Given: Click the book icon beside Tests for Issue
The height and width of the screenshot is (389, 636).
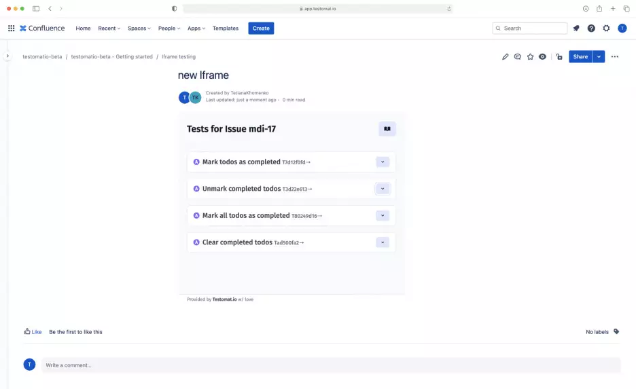Looking at the screenshot, I should pos(387,129).
